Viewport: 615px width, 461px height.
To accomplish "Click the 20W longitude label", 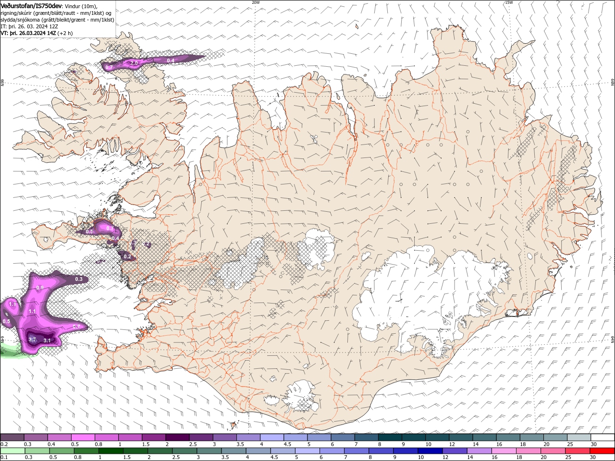I will point(256,2).
